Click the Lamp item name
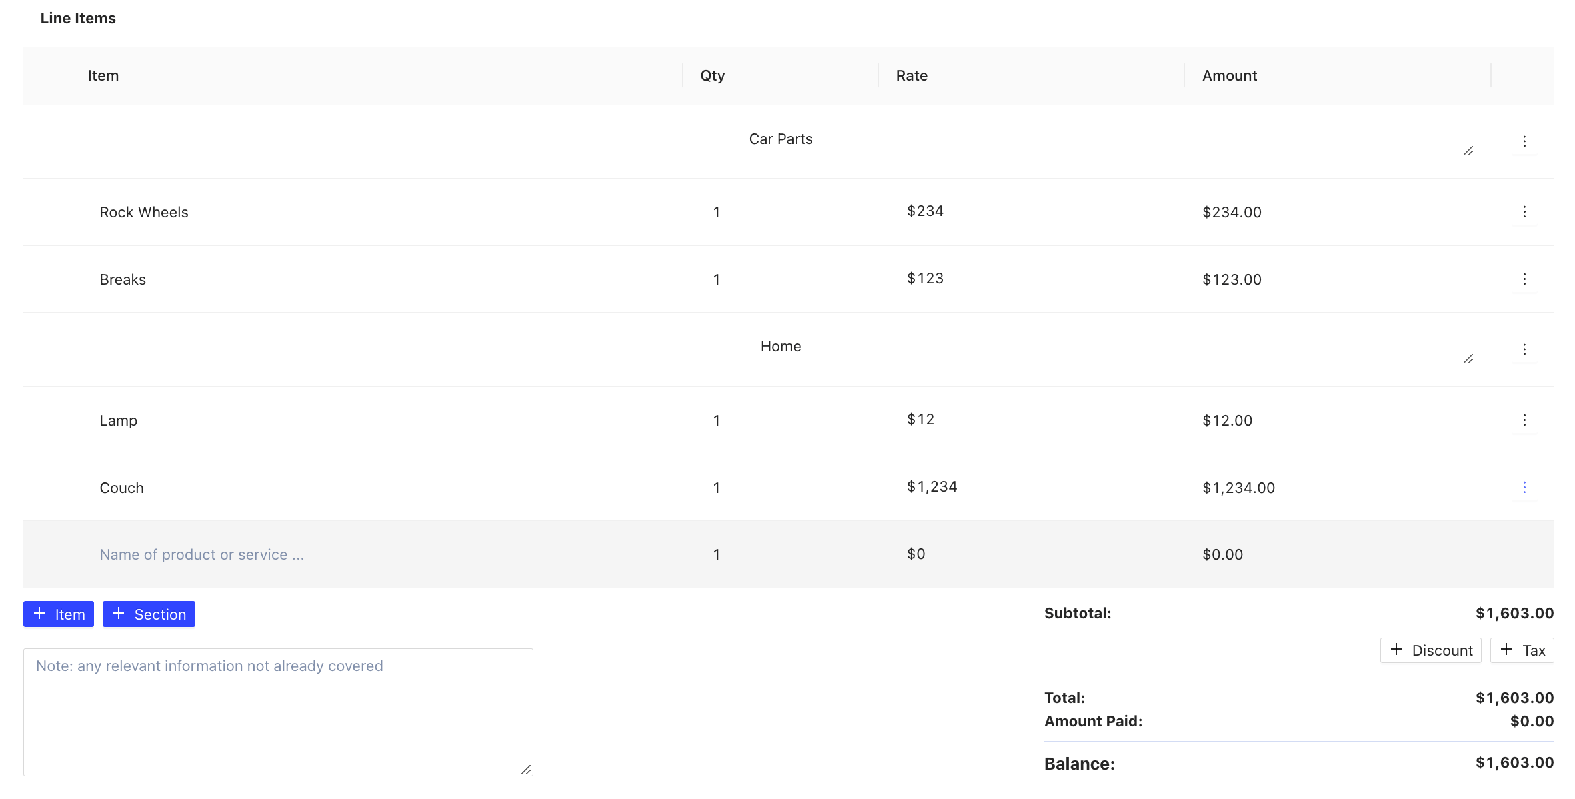The height and width of the screenshot is (799, 1575). 119,421
